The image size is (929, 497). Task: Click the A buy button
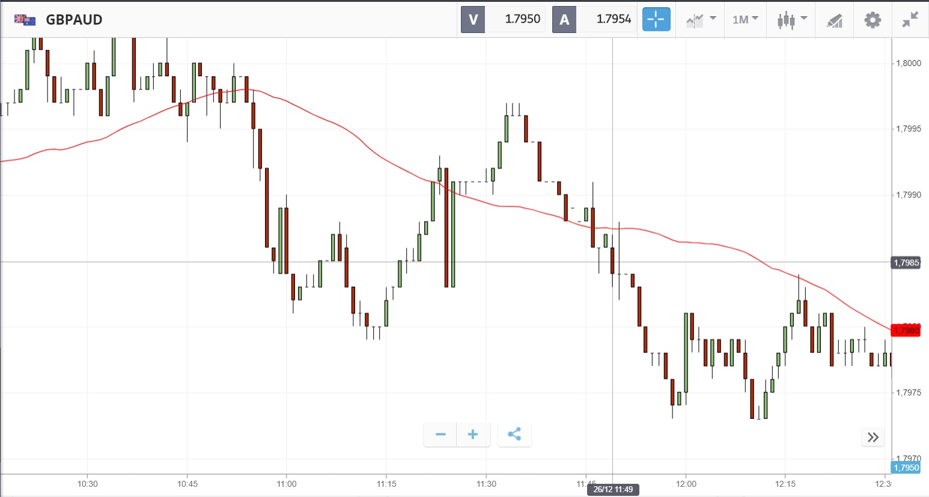pyautogui.click(x=564, y=19)
